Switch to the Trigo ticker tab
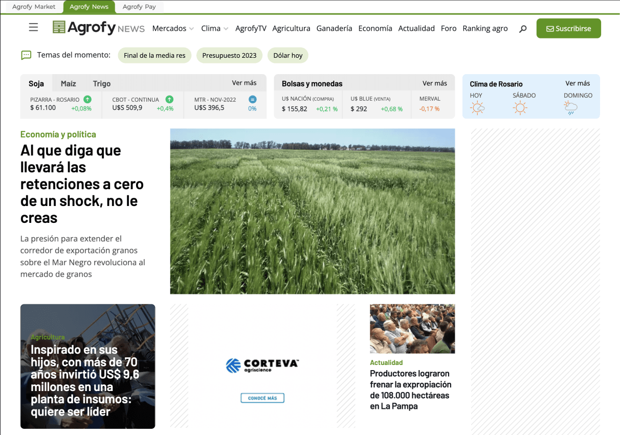This screenshot has width=620, height=435. (101, 83)
